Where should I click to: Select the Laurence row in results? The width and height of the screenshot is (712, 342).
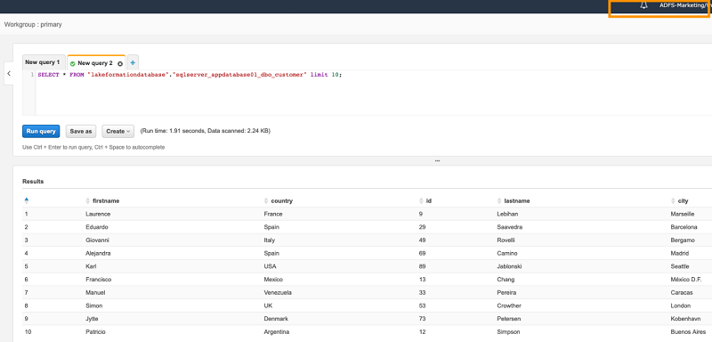(367, 214)
